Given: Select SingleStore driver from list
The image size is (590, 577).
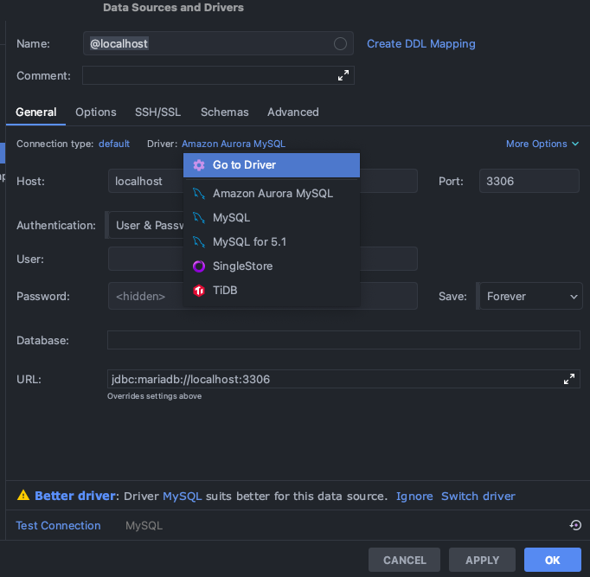Looking at the screenshot, I should pyautogui.click(x=272, y=266).
